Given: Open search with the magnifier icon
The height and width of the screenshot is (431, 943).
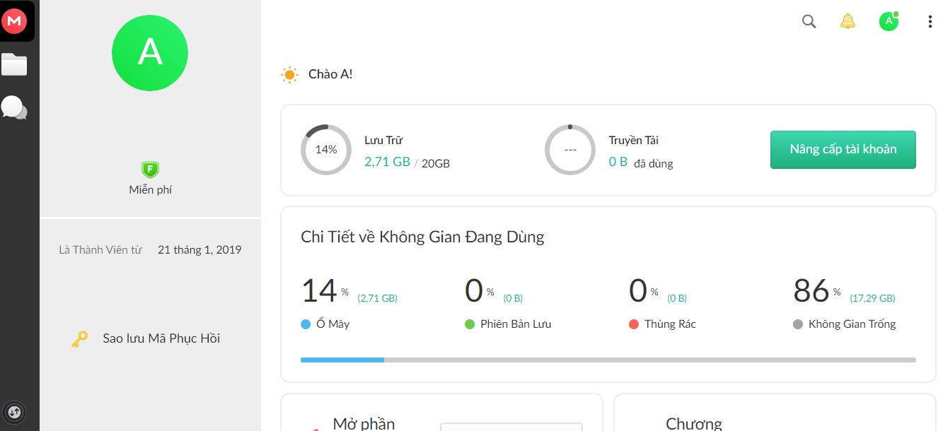Looking at the screenshot, I should point(809,21).
